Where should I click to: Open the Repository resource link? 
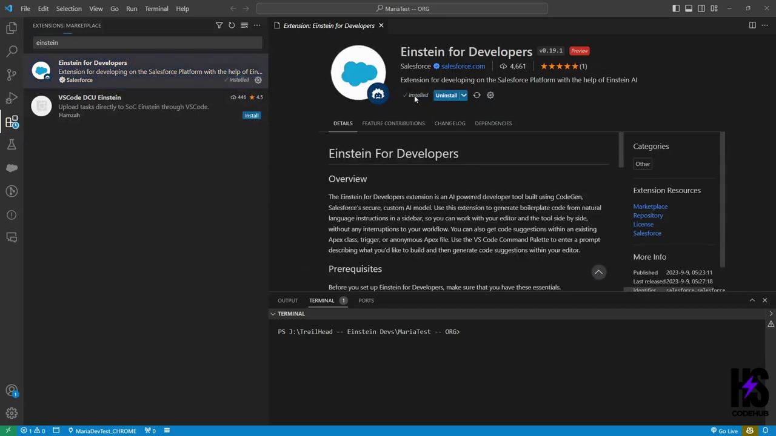click(x=648, y=216)
